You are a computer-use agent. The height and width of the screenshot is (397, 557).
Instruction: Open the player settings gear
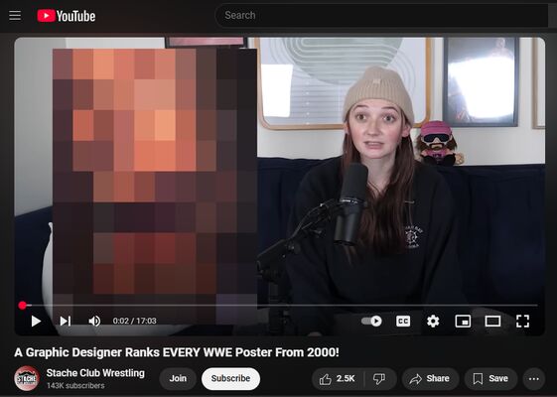pyautogui.click(x=433, y=321)
